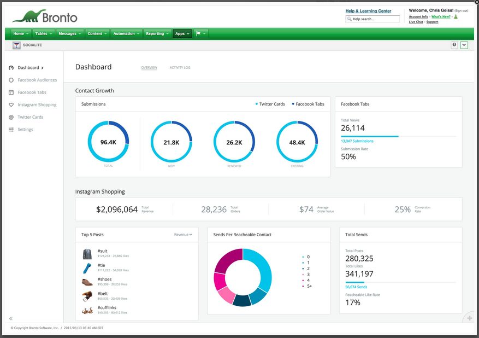Screen dimensions: 479x338
Task: Toggle the 5+ legend entry in sends chart
Action: click(x=309, y=286)
